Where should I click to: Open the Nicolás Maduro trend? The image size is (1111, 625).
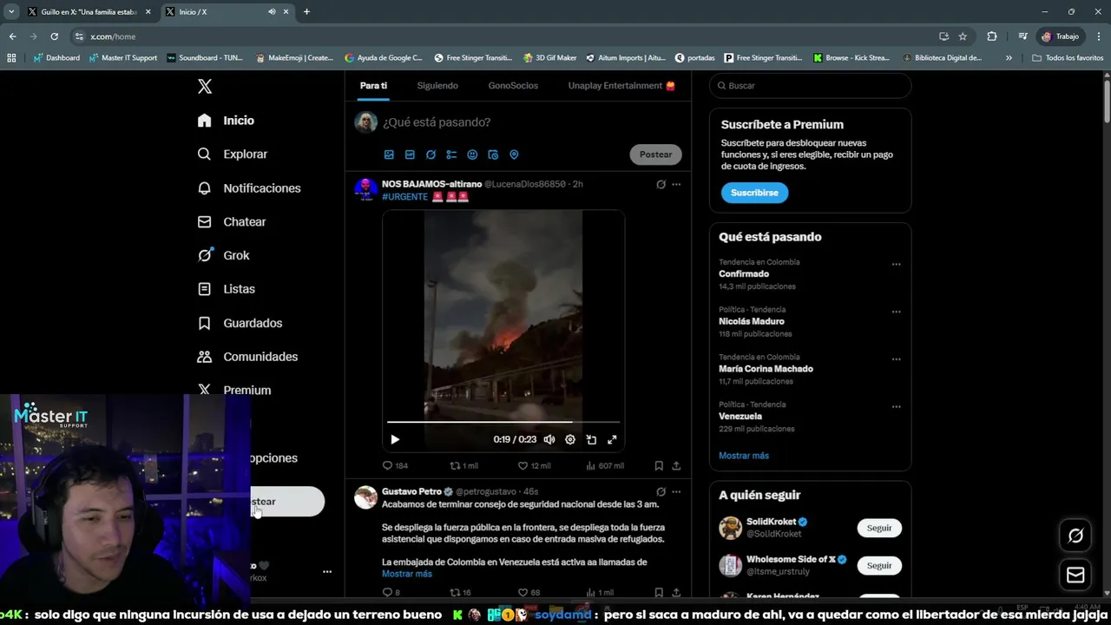pyautogui.click(x=751, y=321)
